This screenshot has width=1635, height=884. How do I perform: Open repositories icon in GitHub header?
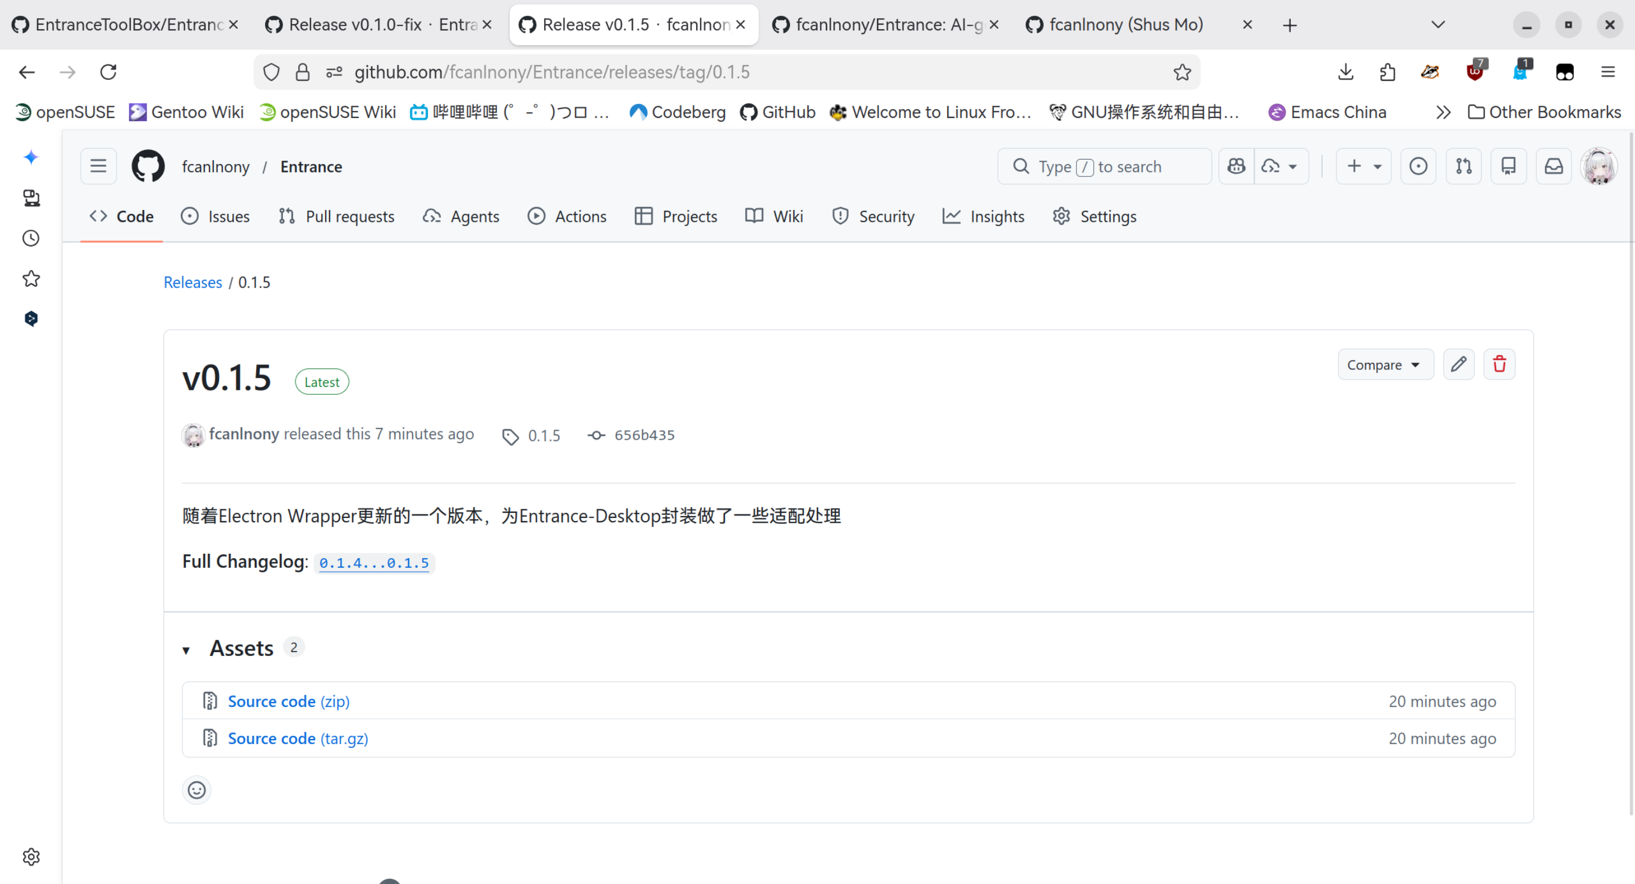coord(1508,166)
